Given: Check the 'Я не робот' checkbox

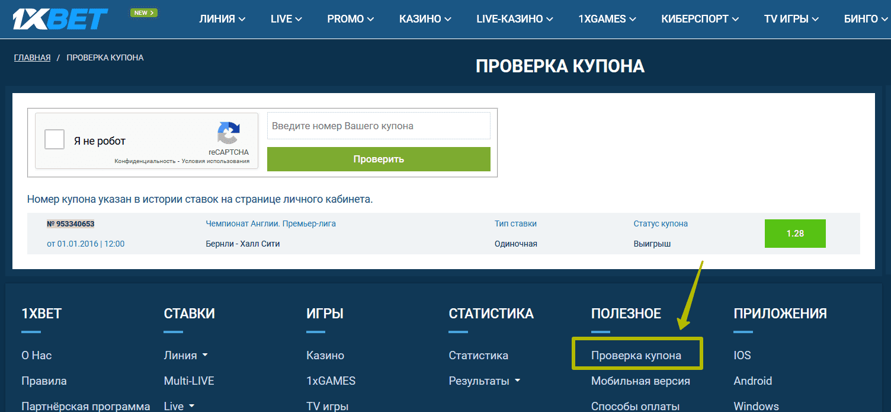Looking at the screenshot, I should click(x=54, y=139).
